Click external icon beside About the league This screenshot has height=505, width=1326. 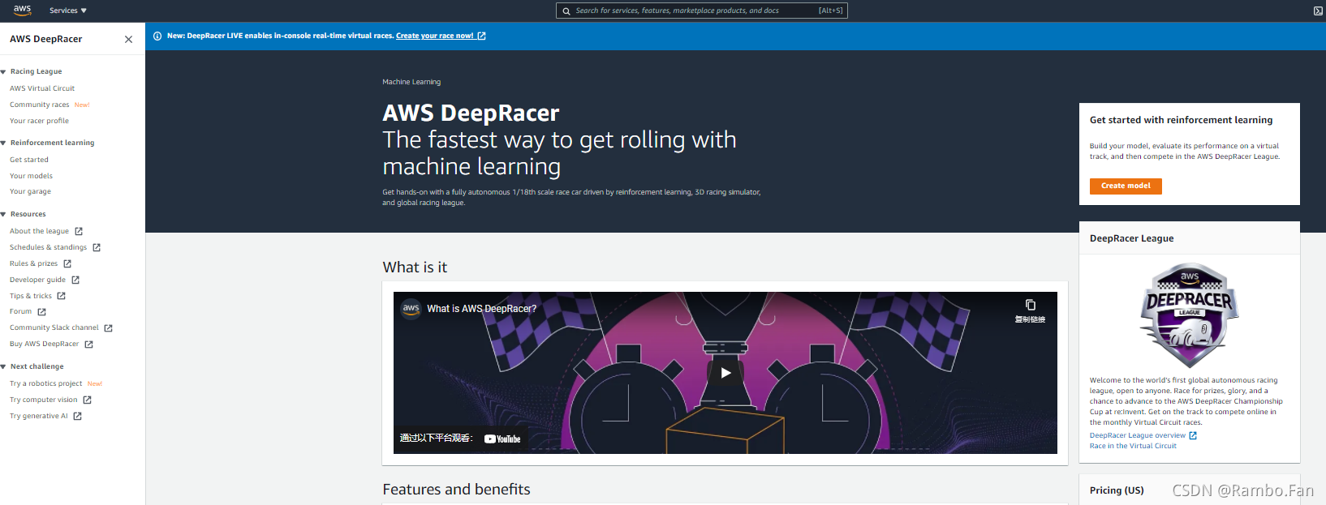79,231
